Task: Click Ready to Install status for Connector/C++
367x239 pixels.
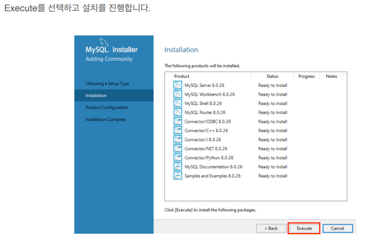Action: click(273, 130)
